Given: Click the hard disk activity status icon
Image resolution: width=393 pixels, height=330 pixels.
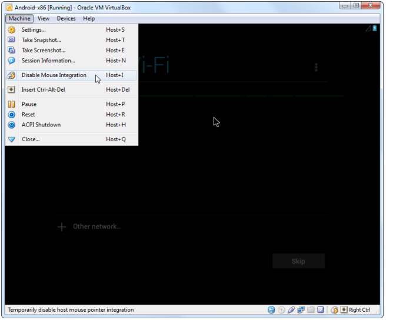Looking at the screenshot, I should tap(271, 310).
